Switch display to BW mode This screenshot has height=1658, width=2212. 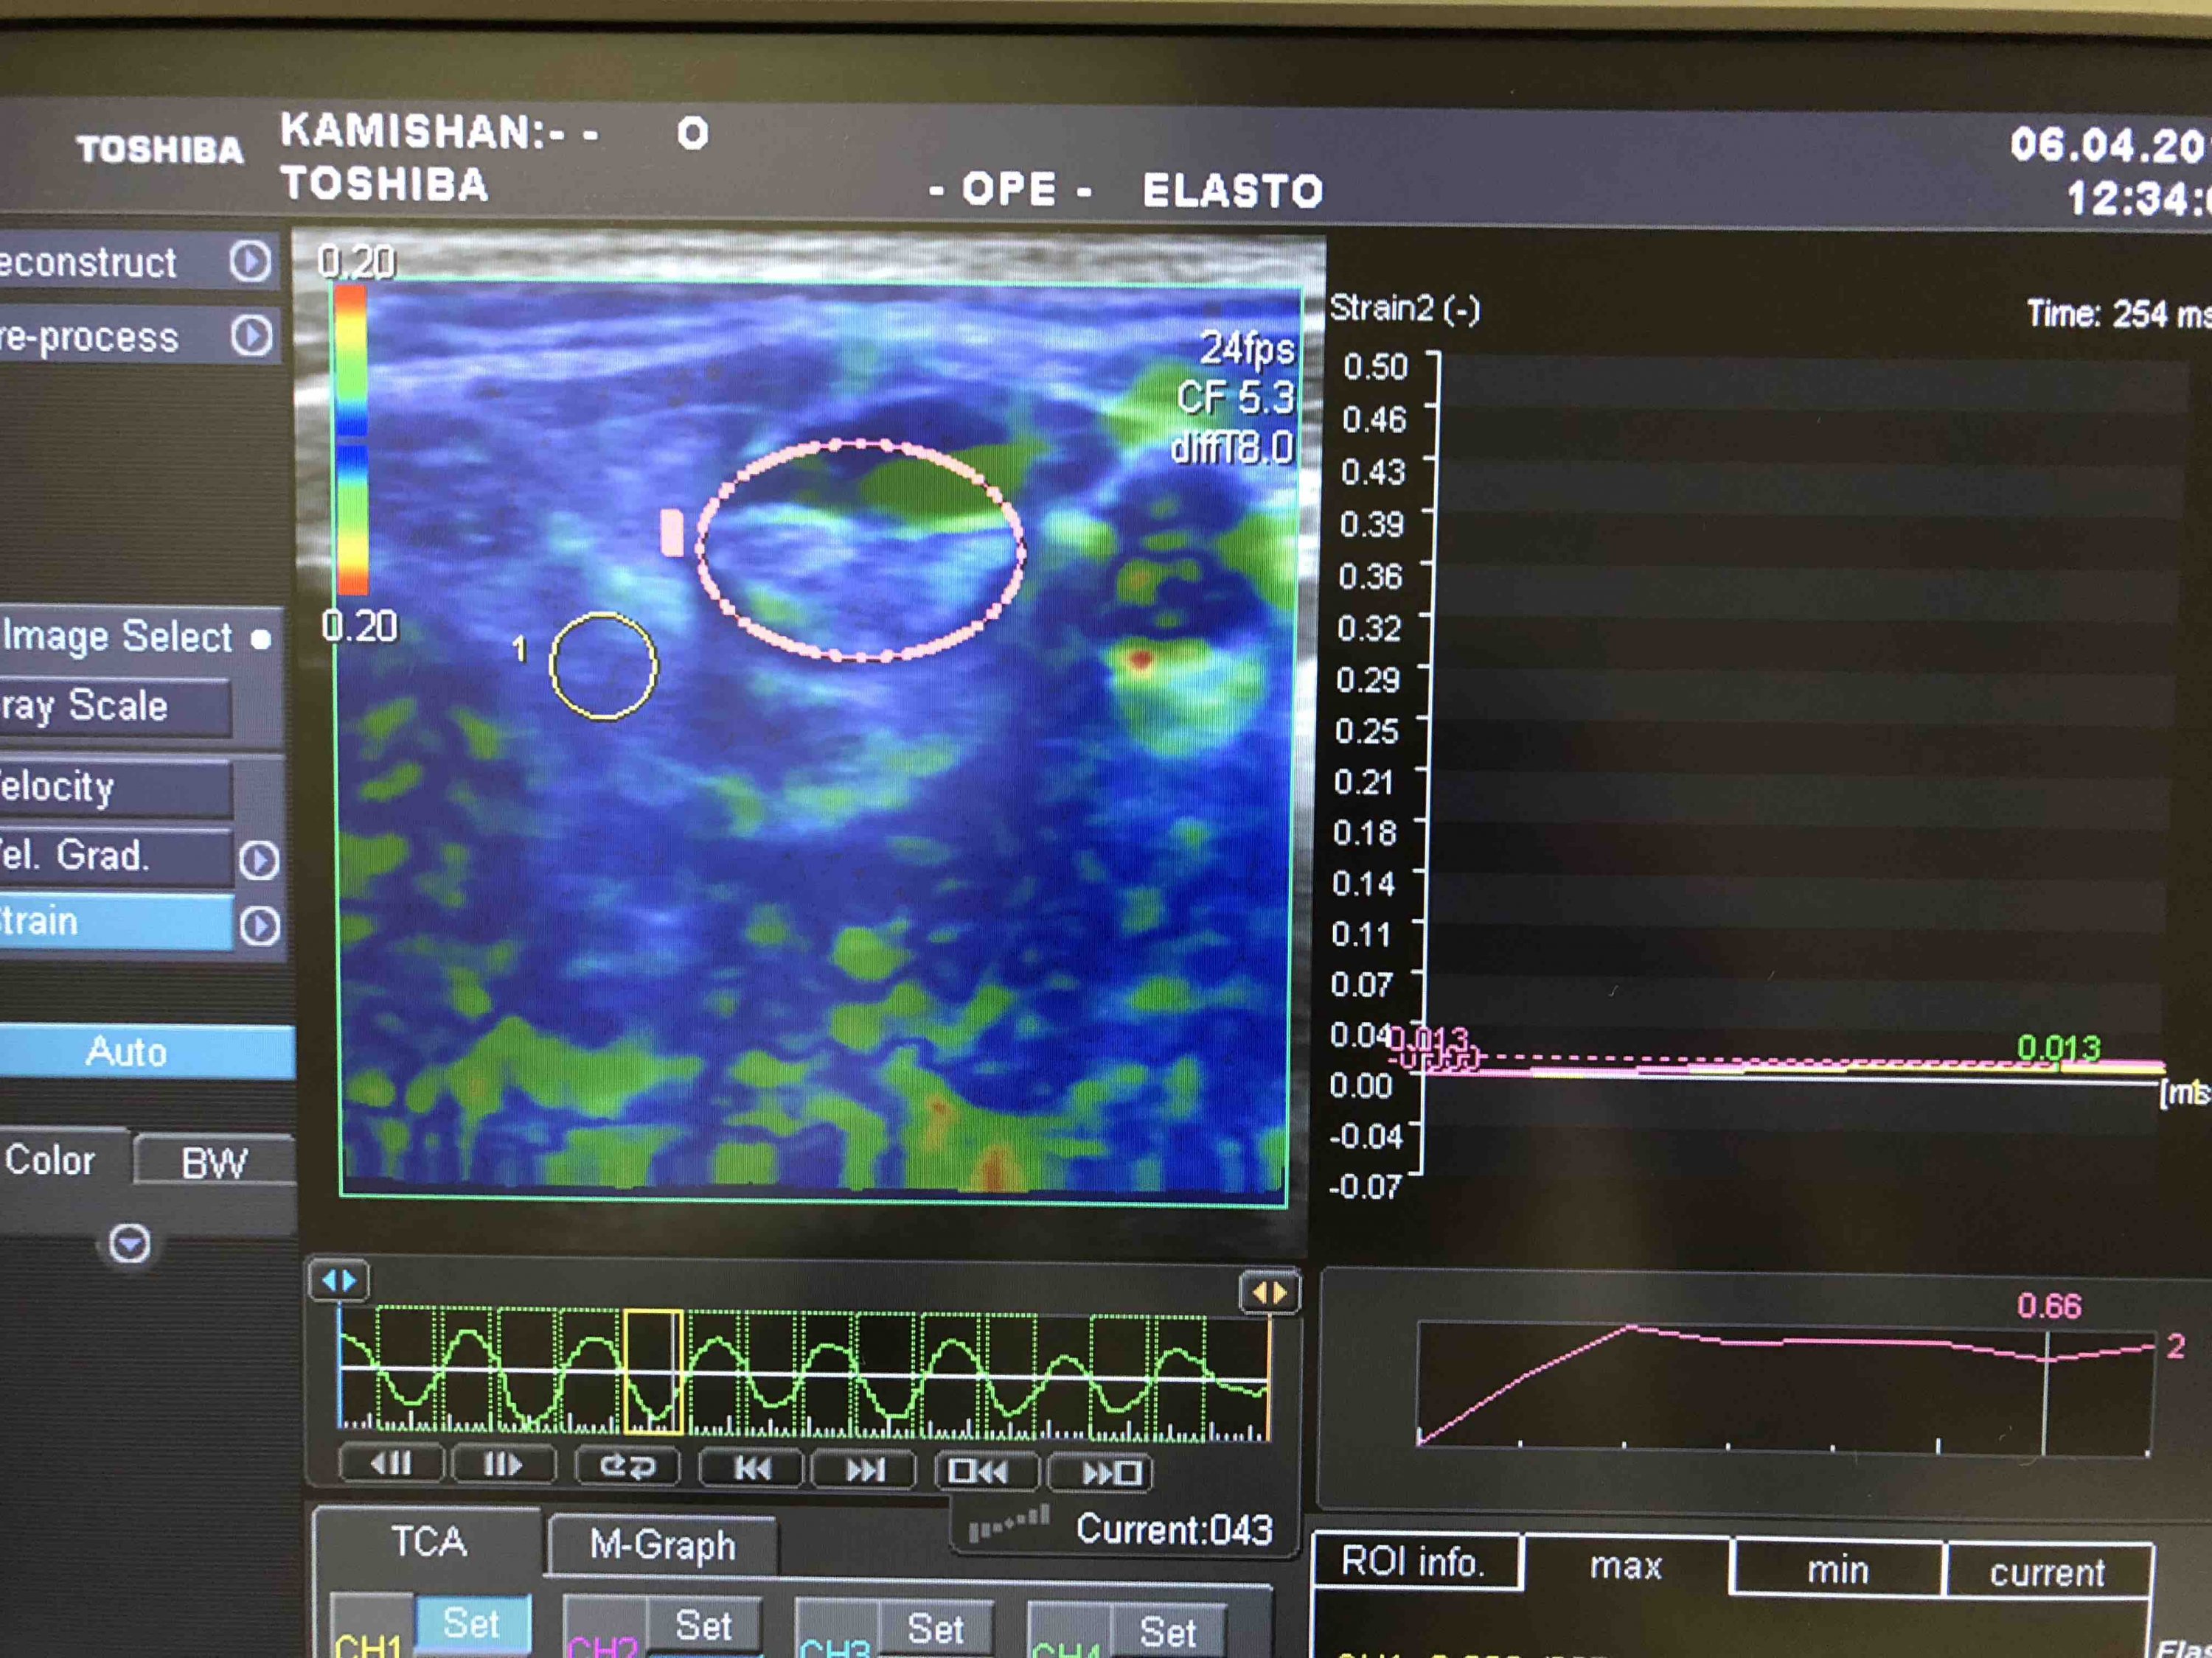(214, 1164)
